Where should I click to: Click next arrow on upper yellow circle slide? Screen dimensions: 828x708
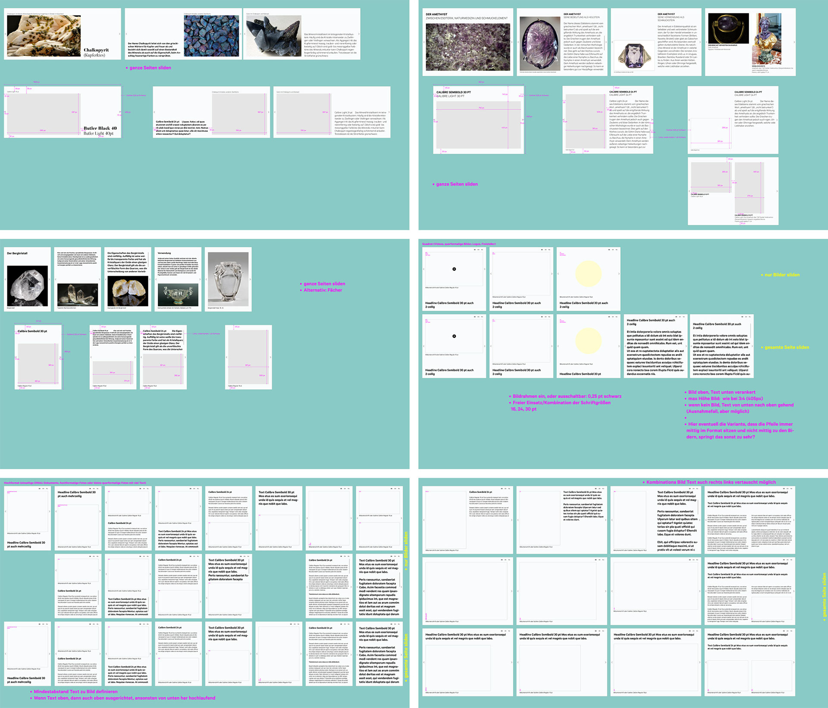click(x=618, y=274)
